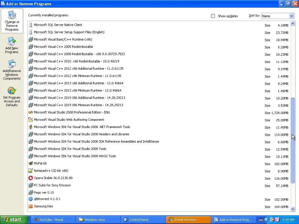Switch to YouTube - Mypal taskbar window

tap(53, 220)
